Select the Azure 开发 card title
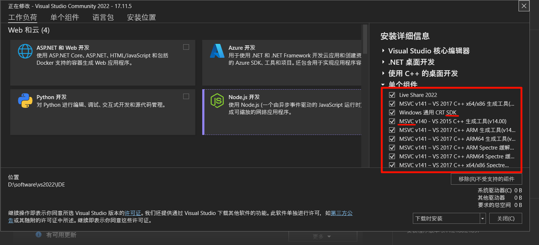The width and height of the screenshot is (539, 245). coord(242,48)
